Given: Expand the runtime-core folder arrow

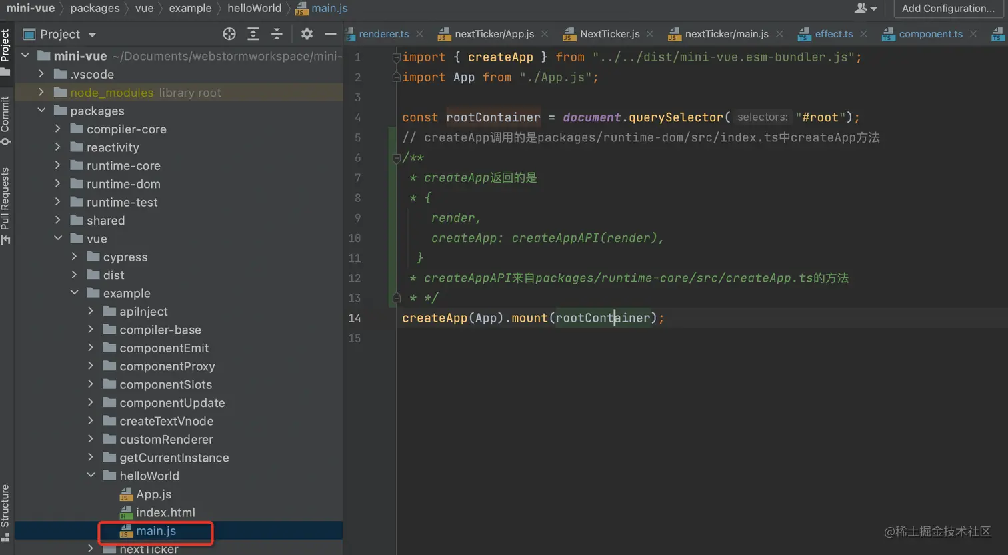Looking at the screenshot, I should point(58,165).
